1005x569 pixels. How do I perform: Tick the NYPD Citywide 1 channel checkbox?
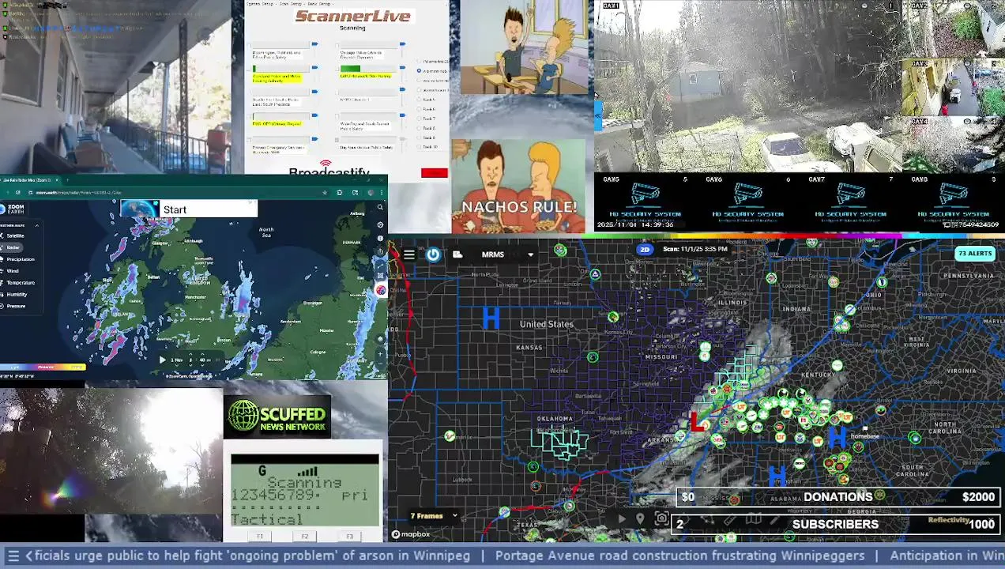tap(337, 92)
